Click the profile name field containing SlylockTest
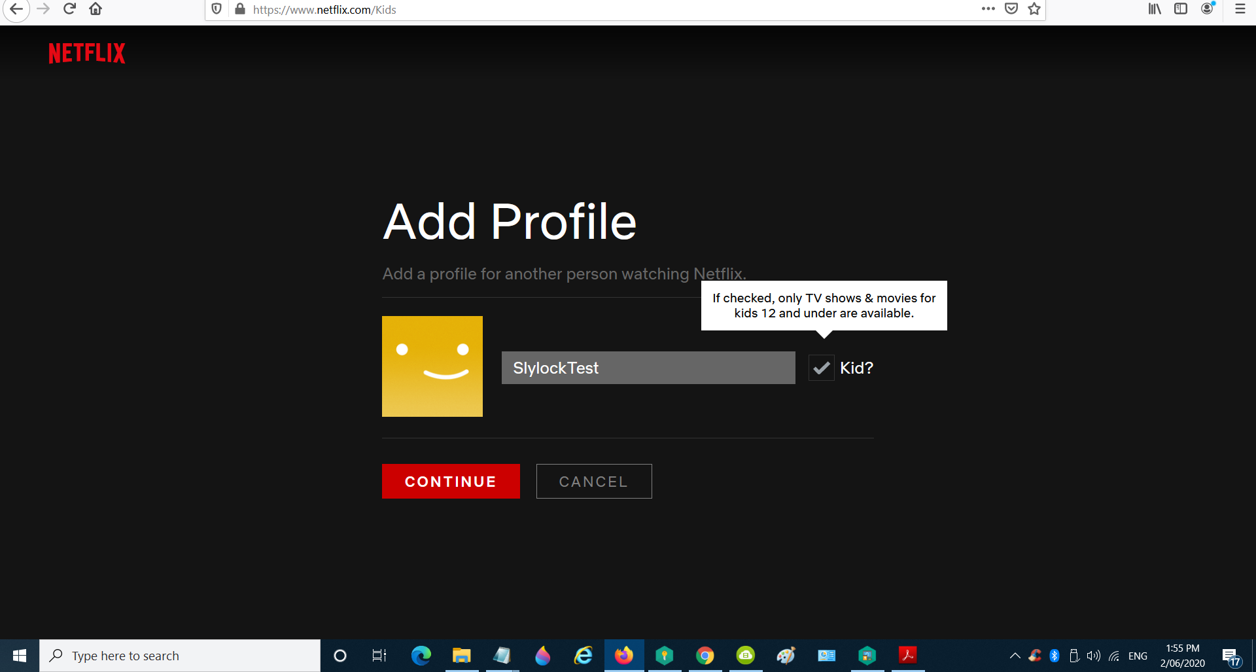This screenshot has width=1256, height=672. pyautogui.click(x=648, y=368)
